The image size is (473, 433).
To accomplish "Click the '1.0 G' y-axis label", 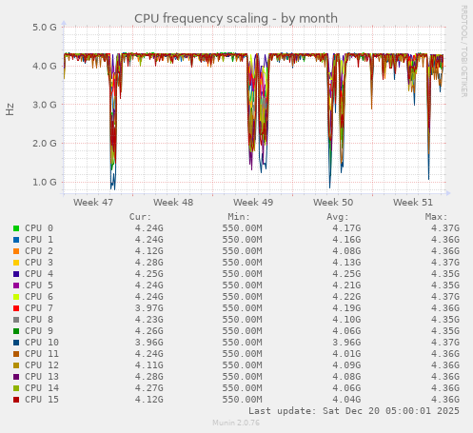I will [45, 182].
